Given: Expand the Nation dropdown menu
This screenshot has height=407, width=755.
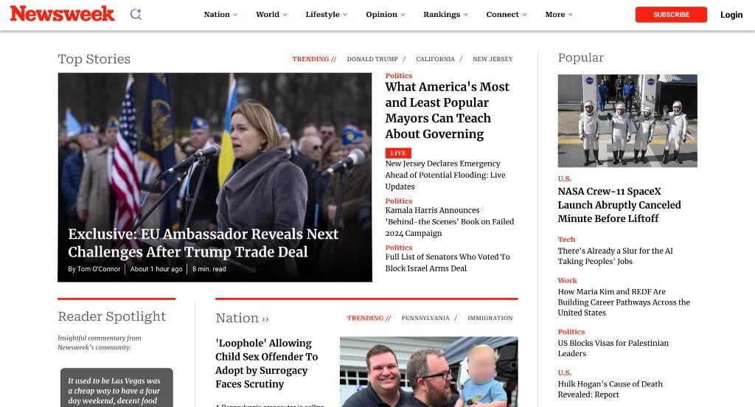Looking at the screenshot, I should 220,15.
